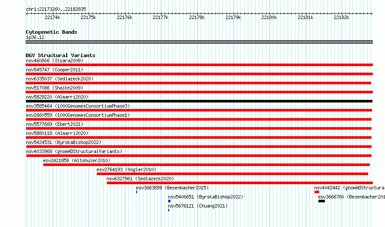The height and width of the screenshot is (227, 385).
Task: Open nsv5880118 (Almarri2020) label
Action: tap(57, 133)
